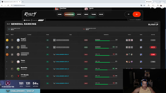Open the OperaGX sponsor link
Viewport: 166px width, 93px height.
click(34, 20)
